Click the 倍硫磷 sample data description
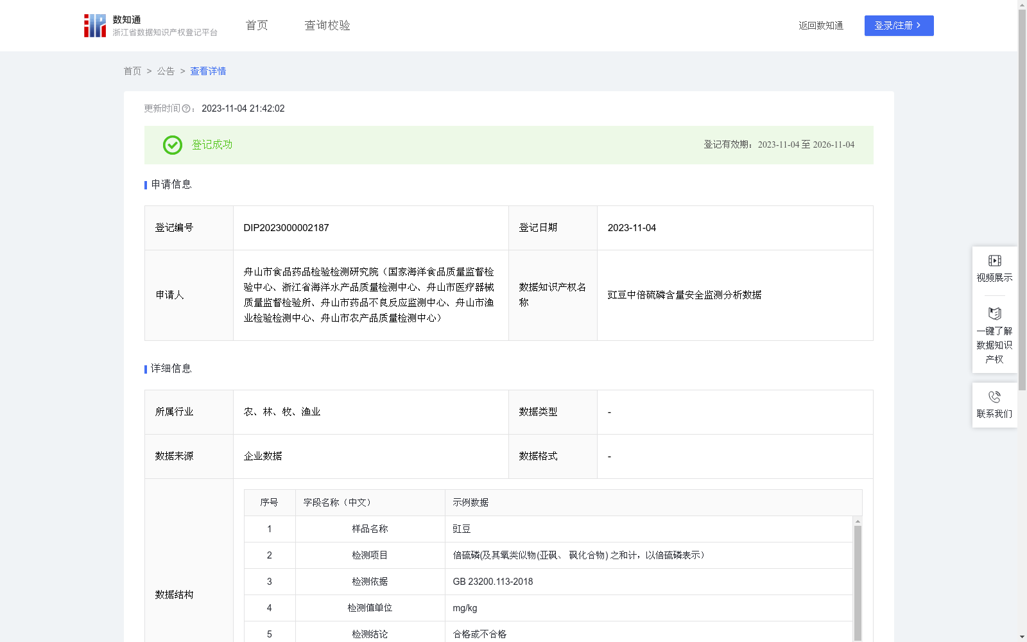The image size is (1027, 642). tap(579, 555)
